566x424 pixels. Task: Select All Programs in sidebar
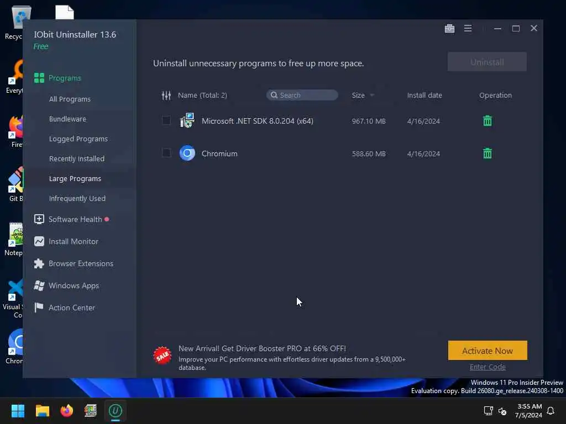click(70, 99)
